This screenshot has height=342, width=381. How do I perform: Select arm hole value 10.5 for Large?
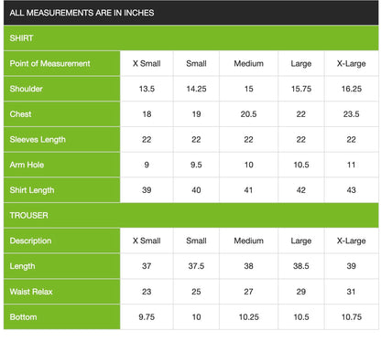click(x=301, y=165)
